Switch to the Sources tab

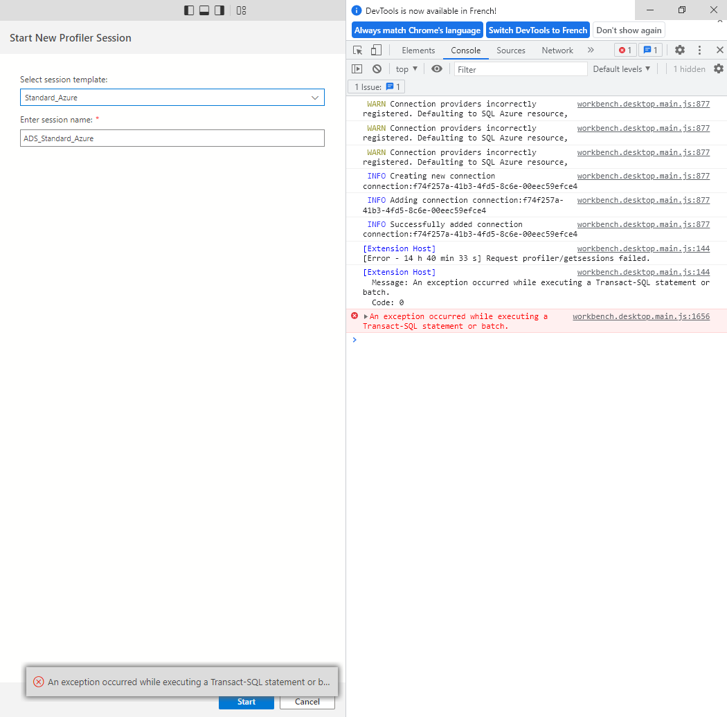[510, 50]
